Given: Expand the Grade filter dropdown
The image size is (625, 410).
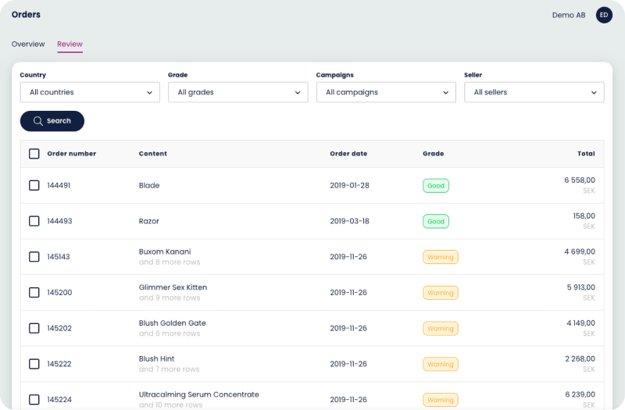Looking at the screenshot, I should 238,92.
